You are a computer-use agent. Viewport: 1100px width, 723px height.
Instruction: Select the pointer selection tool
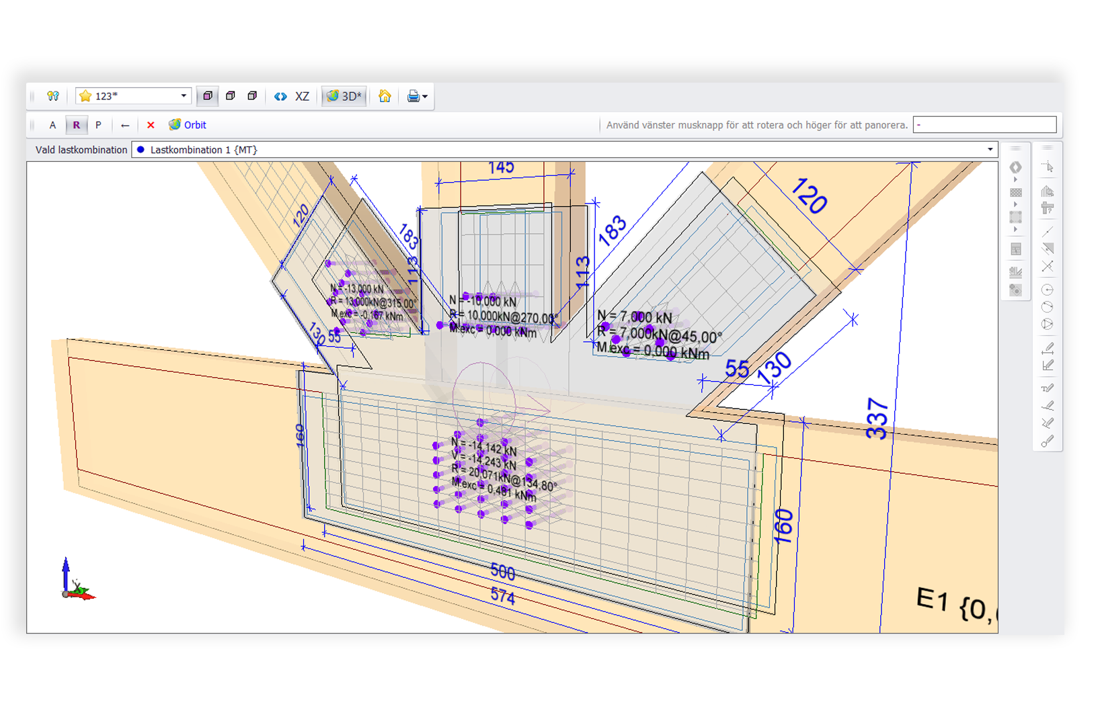point(1047,167)
